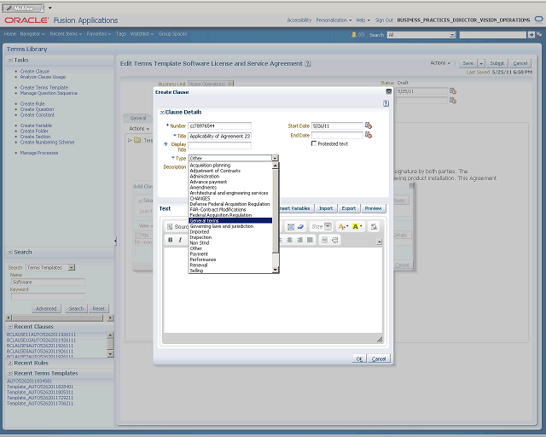Collapse the rich text editor toolbar

click(x=379, y=242)
